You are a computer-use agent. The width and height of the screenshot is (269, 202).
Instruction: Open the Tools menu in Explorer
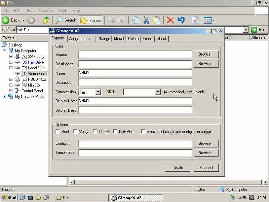pyautogui.click(x=63, y=11)
